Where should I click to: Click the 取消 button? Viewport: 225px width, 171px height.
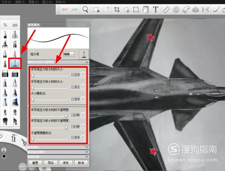coord(81,163)
